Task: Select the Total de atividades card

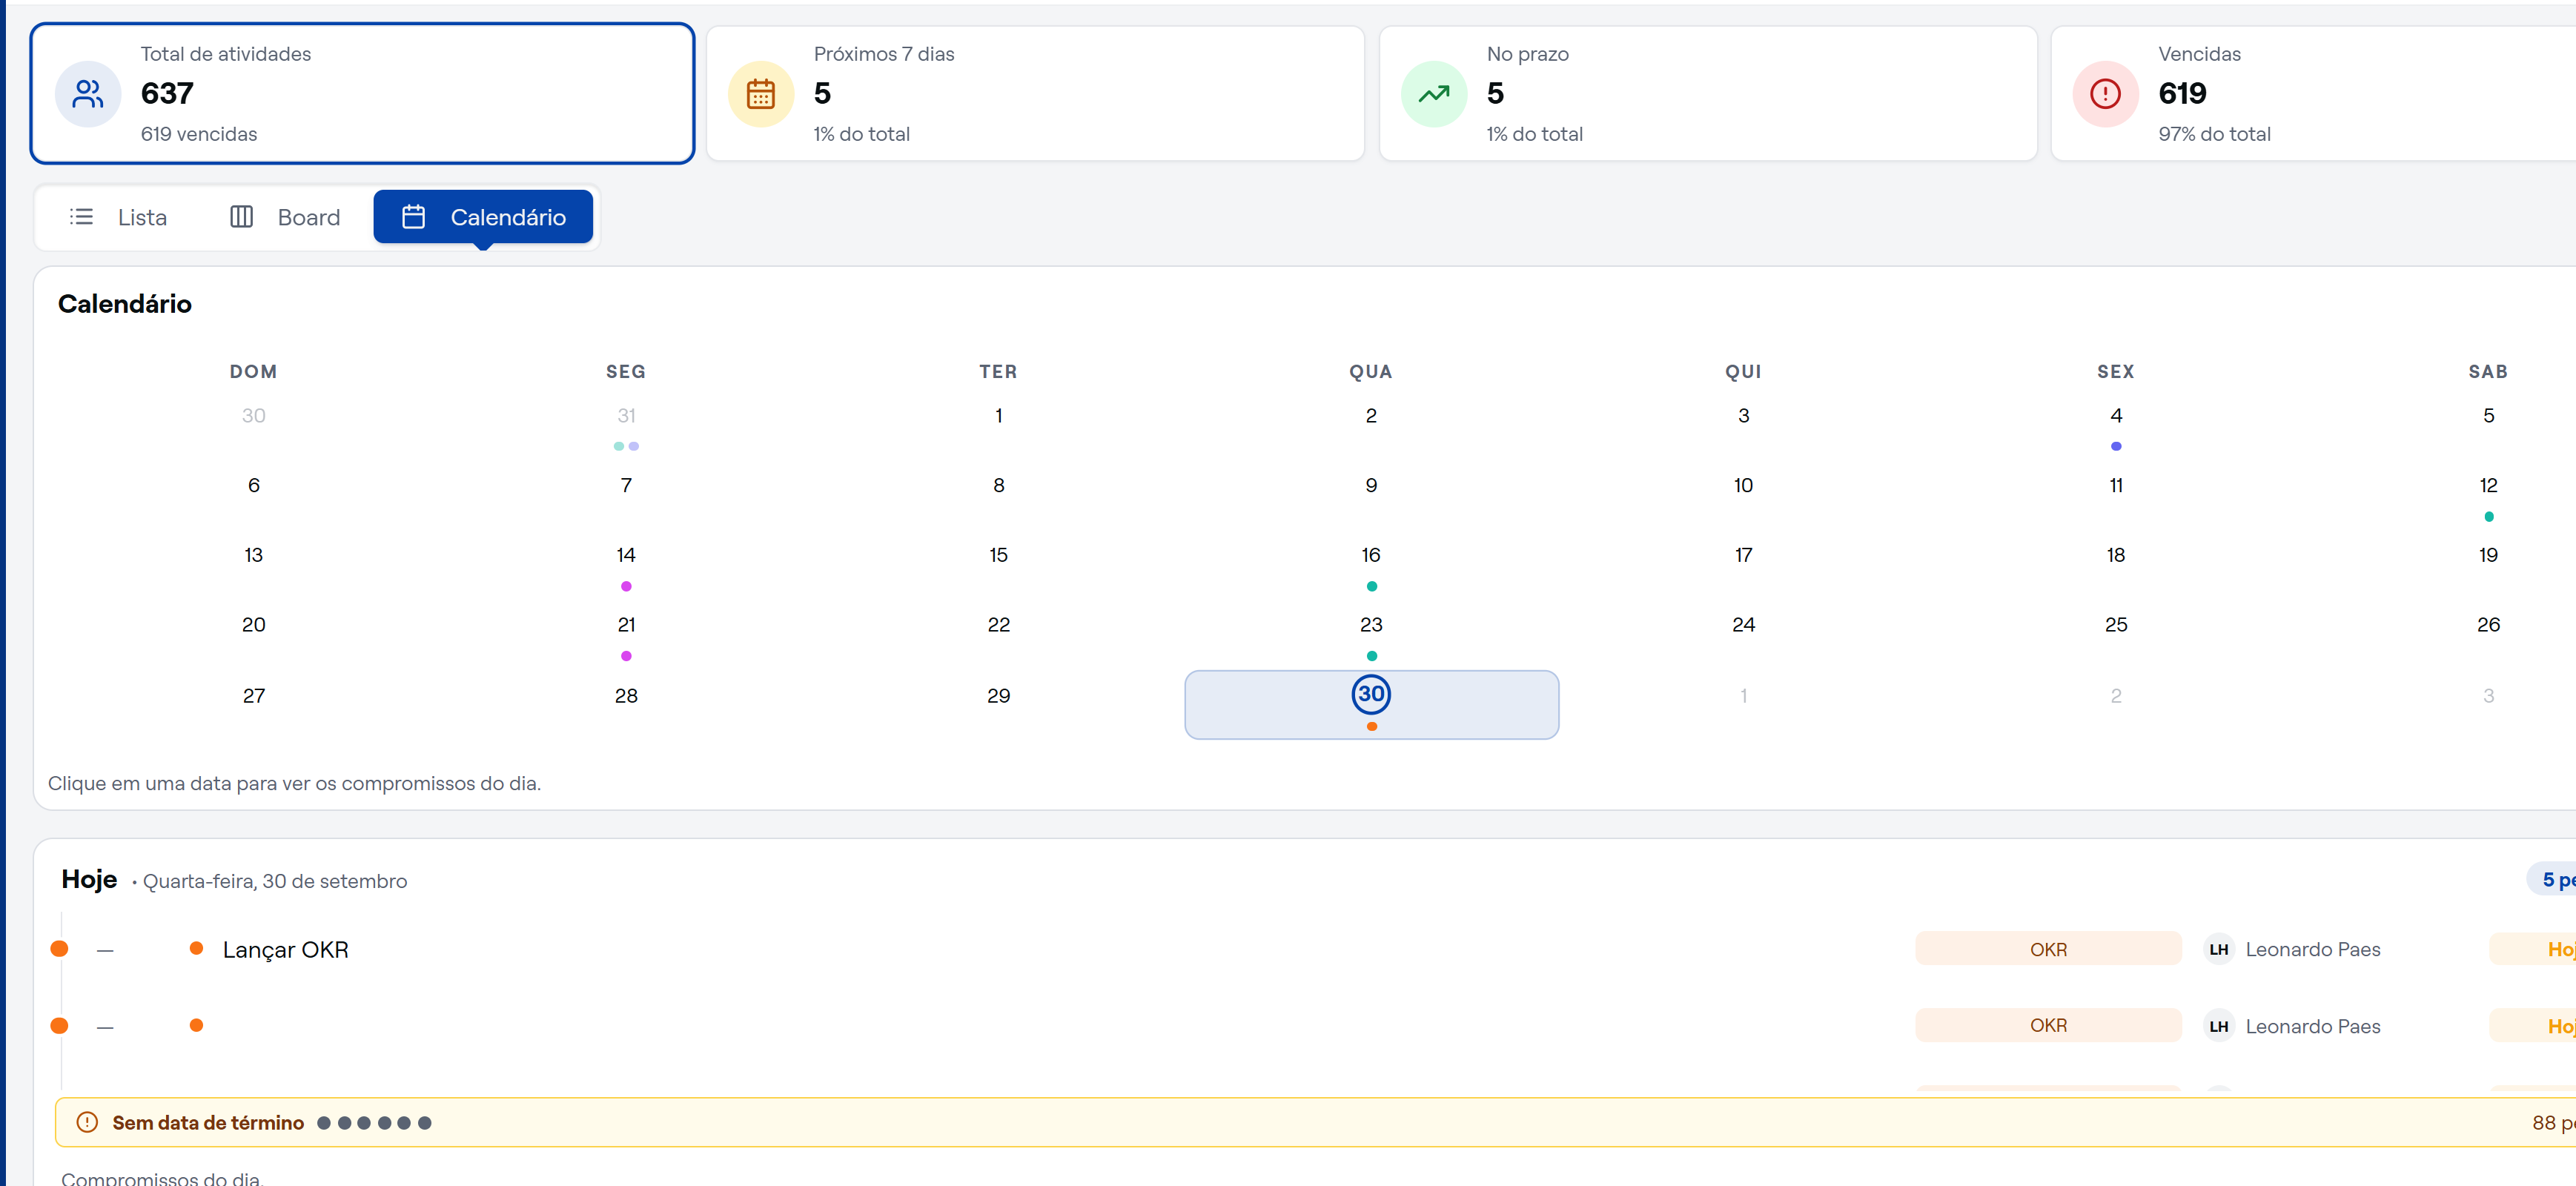Action: (x=362, y=94)
